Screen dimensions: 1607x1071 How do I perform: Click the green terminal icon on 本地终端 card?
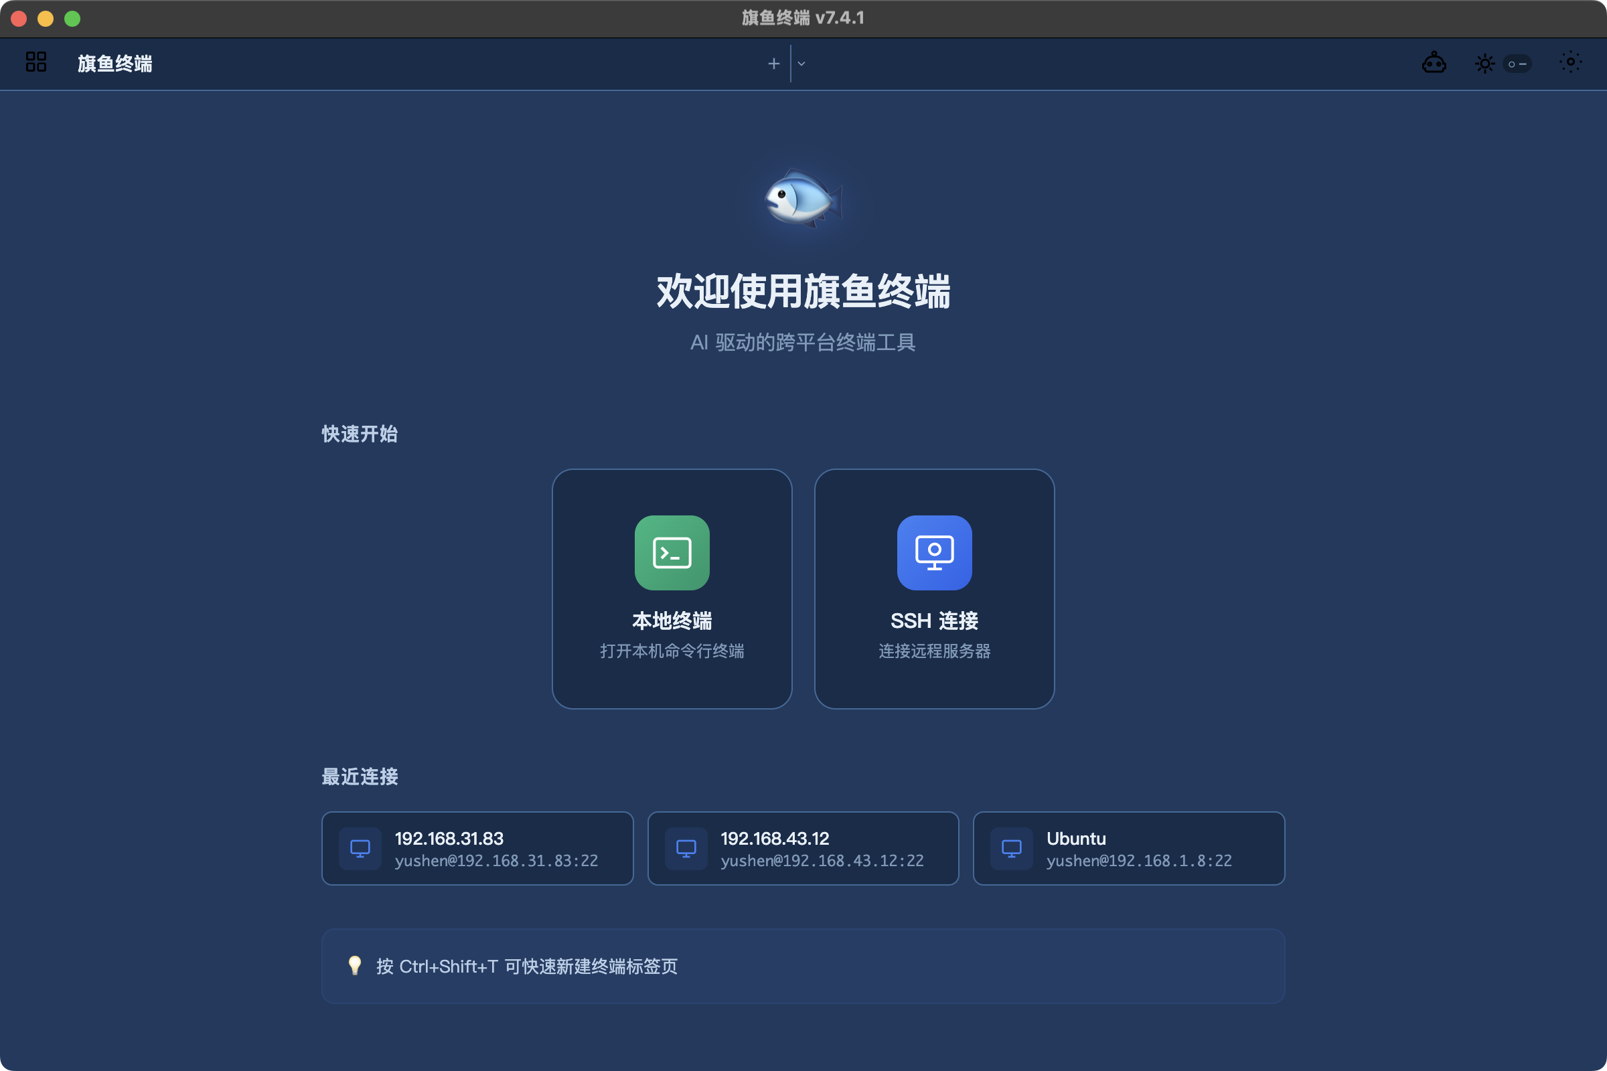[672, 553]
